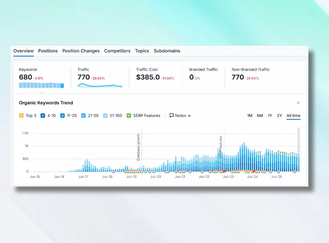The width and height of the screenshot is (329, 243).
Task: Click the red flag marker before Jun 23
Action: coord(224,172)
